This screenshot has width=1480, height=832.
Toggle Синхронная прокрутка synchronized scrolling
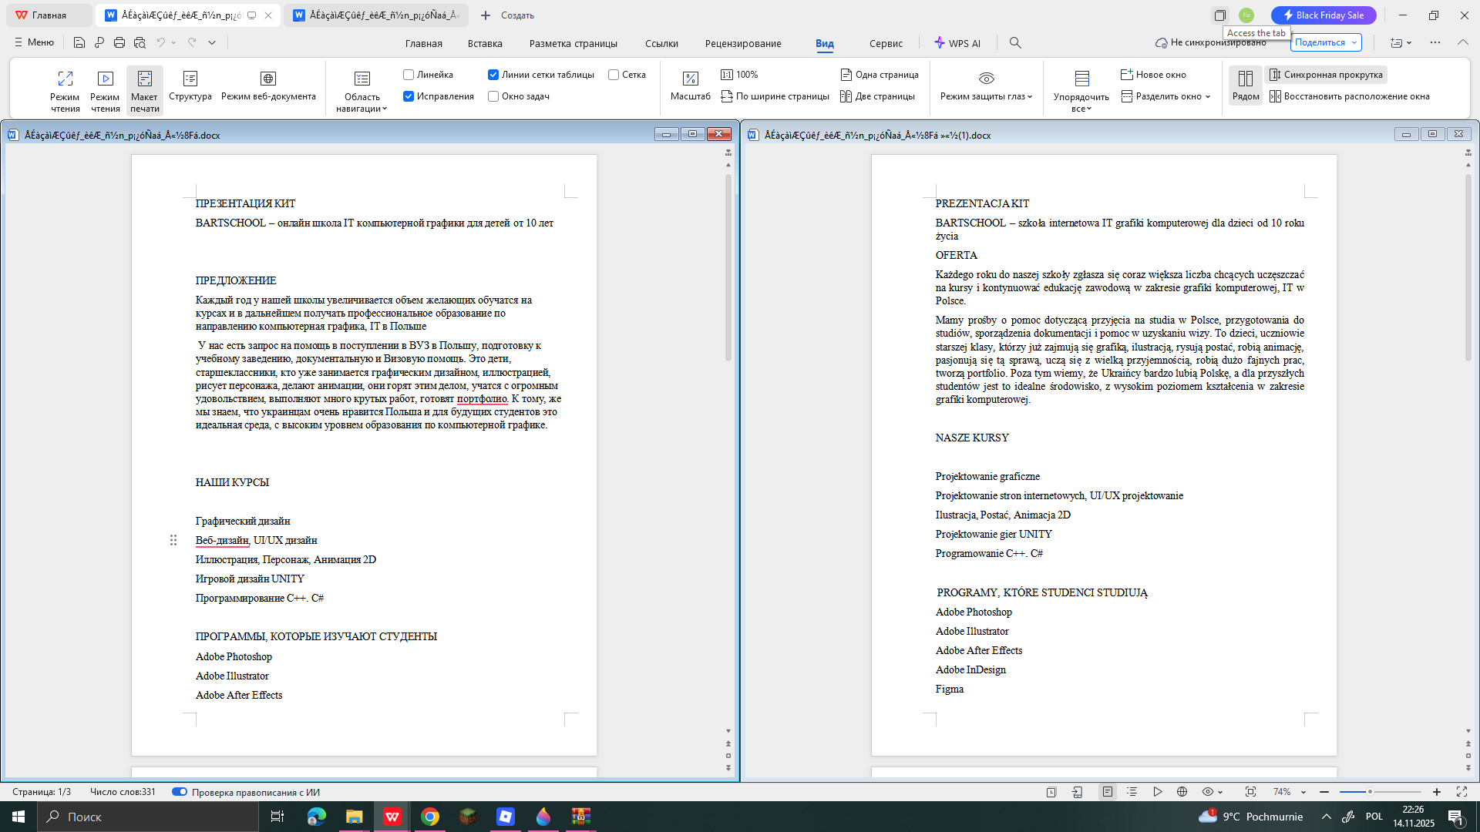pyautogui.click(x=1327, y=75)
